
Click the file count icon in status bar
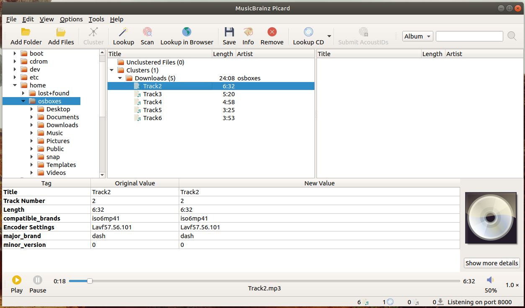tap(367, 302)
